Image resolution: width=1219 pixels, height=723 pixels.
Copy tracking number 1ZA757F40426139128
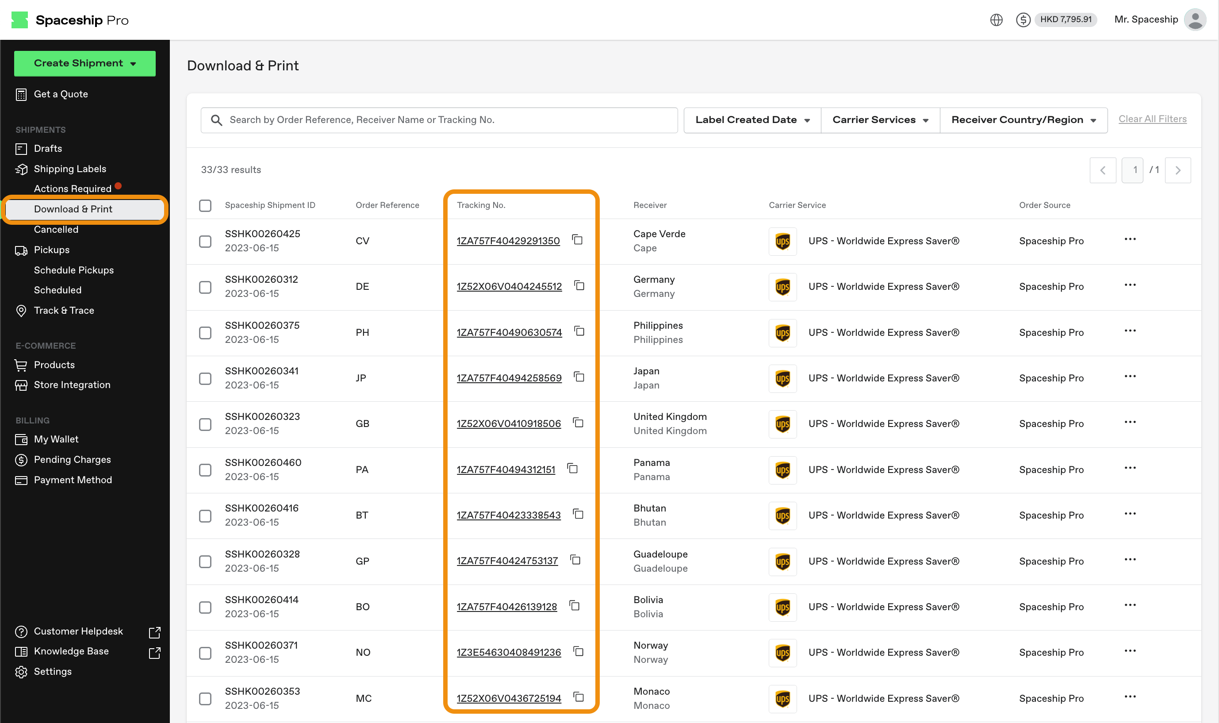pos(574,606)
